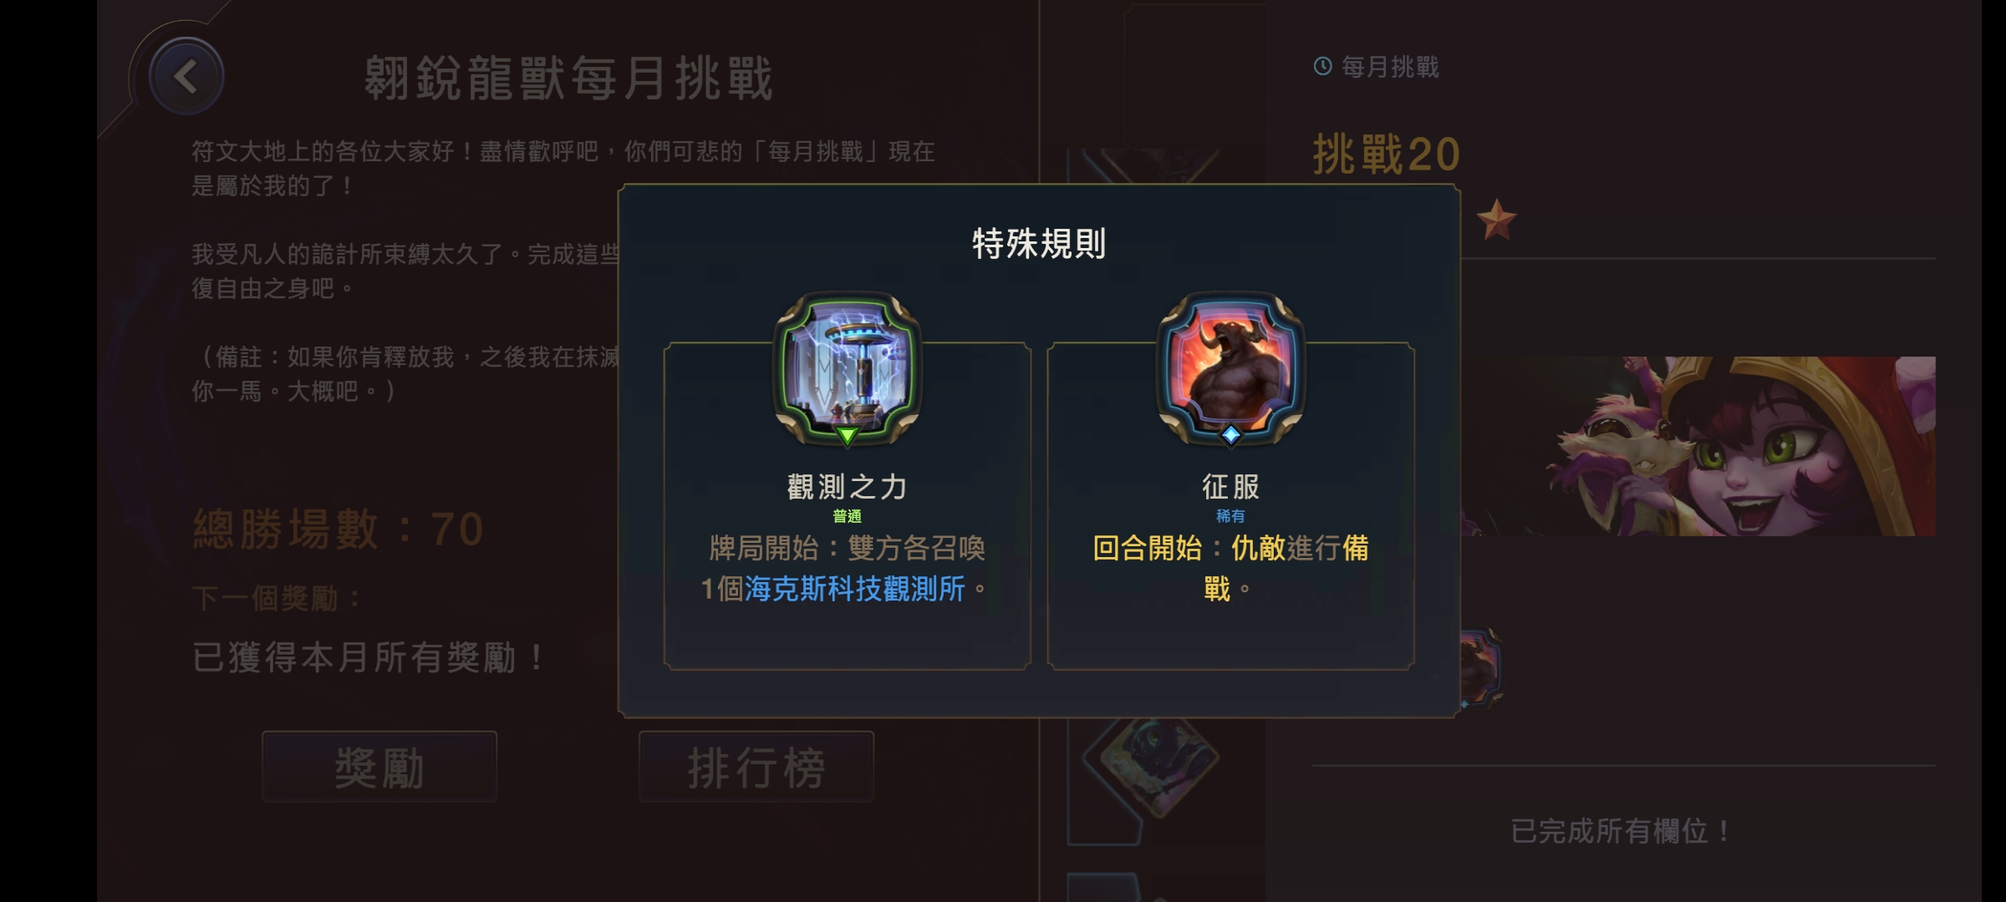Viewport: 2006px width, 902px height.
Task: Select the 觀測之力 rule card
Action: click(847, 505)
